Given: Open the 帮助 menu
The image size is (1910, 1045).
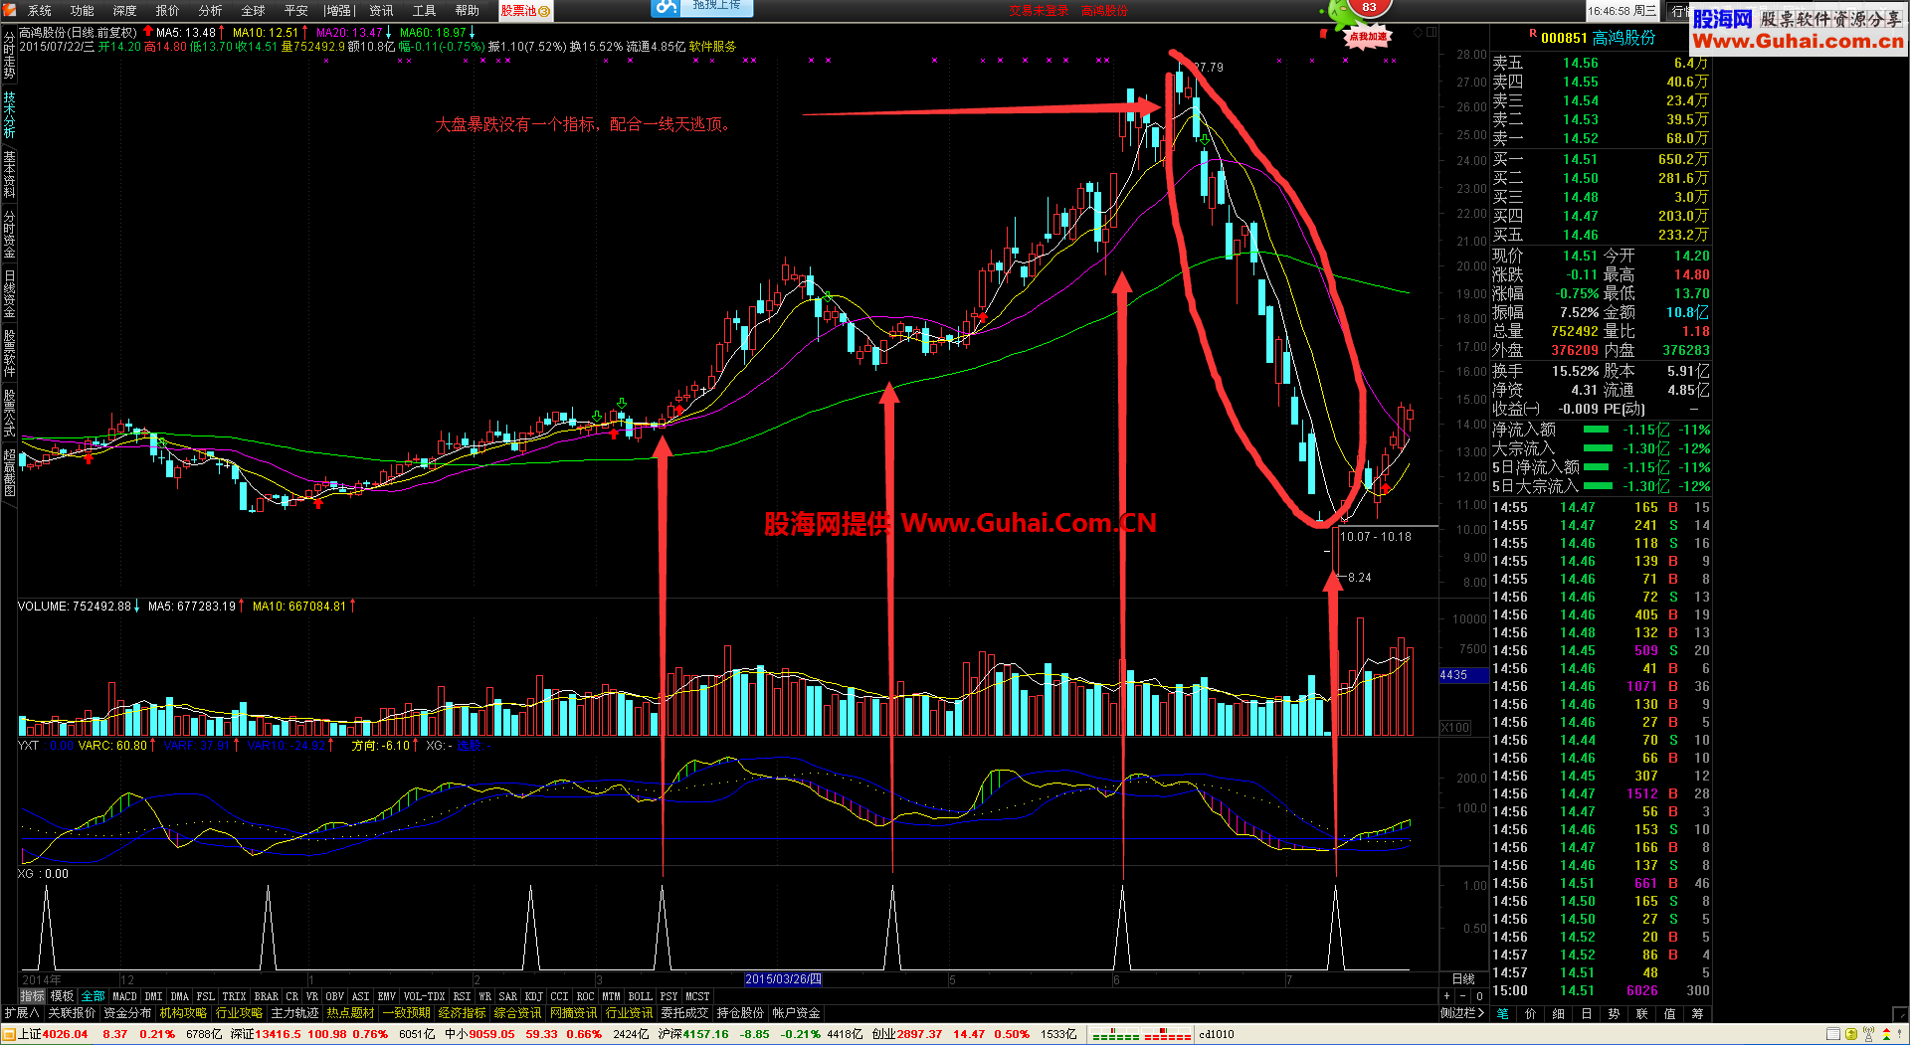Looking at the screenshot, I should pos(468,11).
